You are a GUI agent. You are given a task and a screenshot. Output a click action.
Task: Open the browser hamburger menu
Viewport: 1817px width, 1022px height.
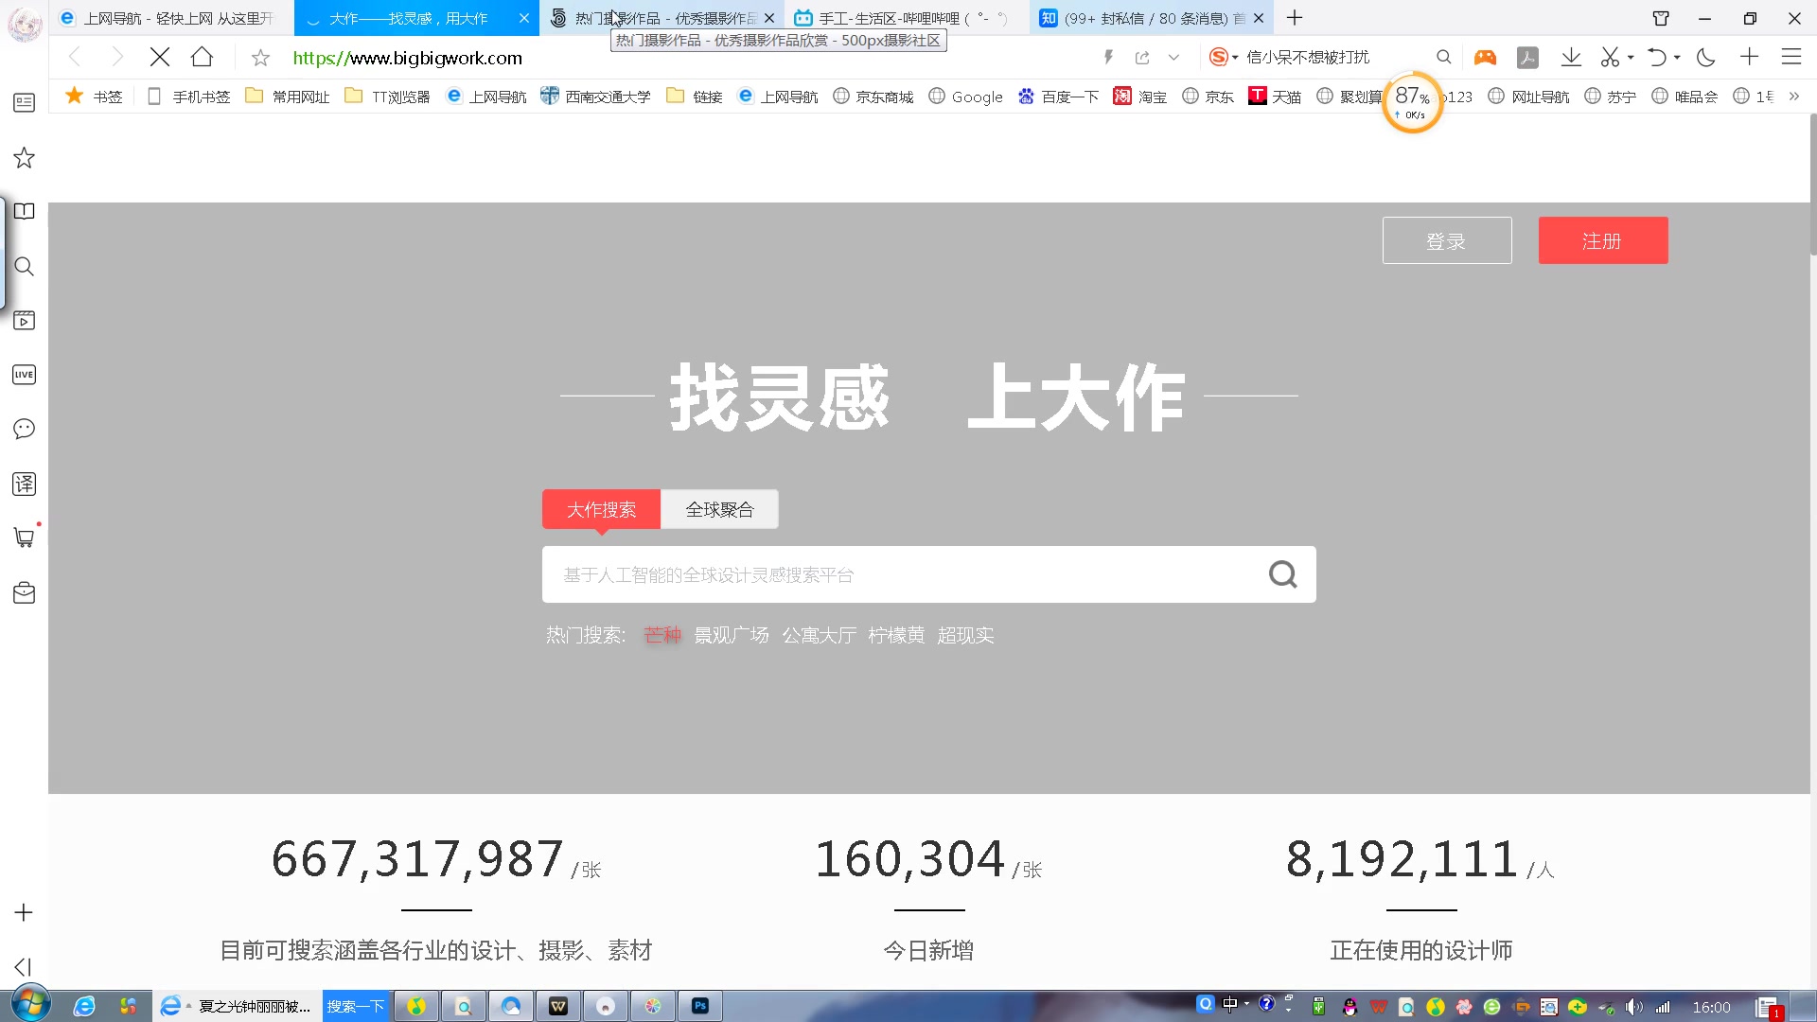[1791, 57]
